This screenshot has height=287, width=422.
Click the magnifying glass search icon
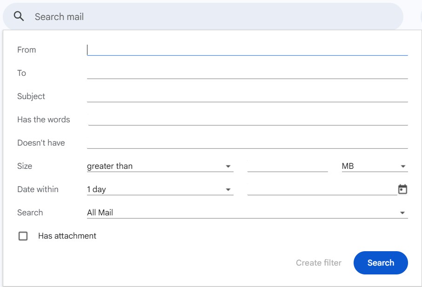19,16
